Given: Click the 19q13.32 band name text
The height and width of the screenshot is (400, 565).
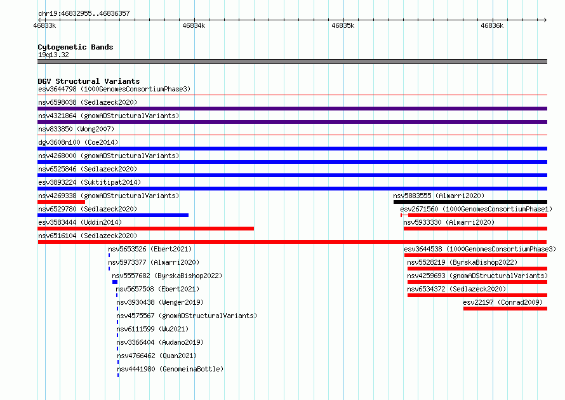Looking at the screenshot, I should (53, 55).
